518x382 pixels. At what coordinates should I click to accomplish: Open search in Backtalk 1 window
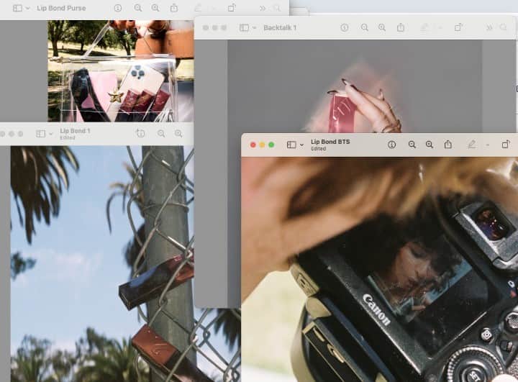(503, 27)
